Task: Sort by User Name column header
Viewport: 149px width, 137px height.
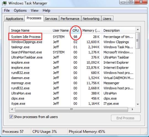Action: click(61, 31)
